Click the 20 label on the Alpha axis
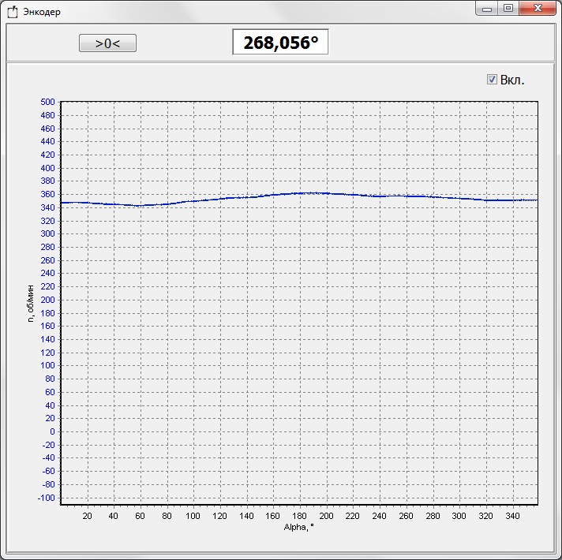The height and width of the screenshot is (560, 562). coord(87,516)
